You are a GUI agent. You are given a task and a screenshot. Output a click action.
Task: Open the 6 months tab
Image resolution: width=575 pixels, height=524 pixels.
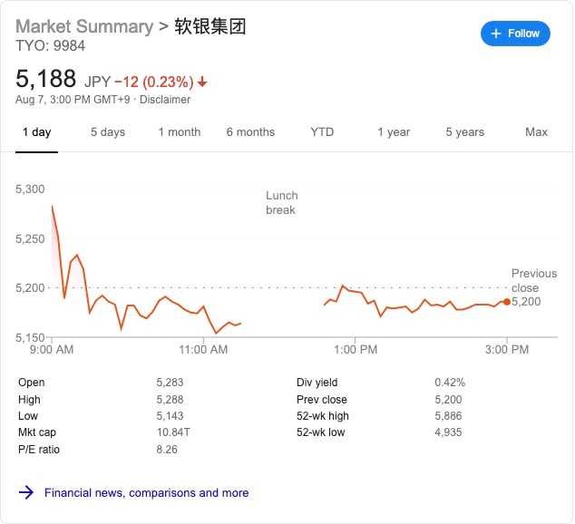[x=250, y=132]
